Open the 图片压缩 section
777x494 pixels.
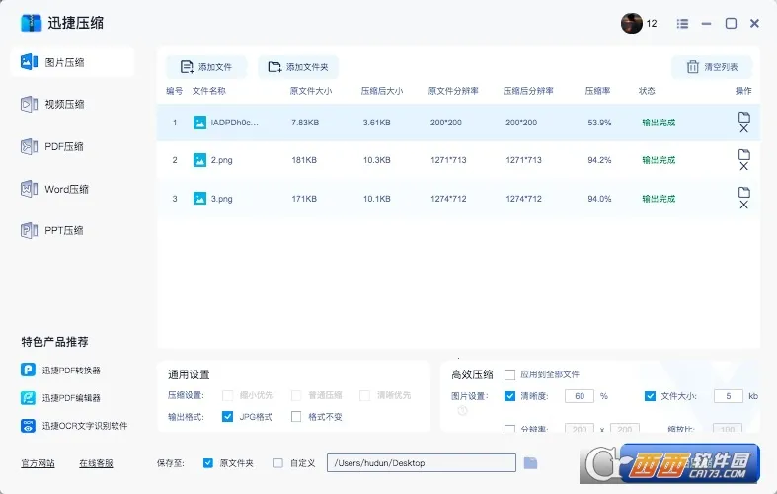72,62
